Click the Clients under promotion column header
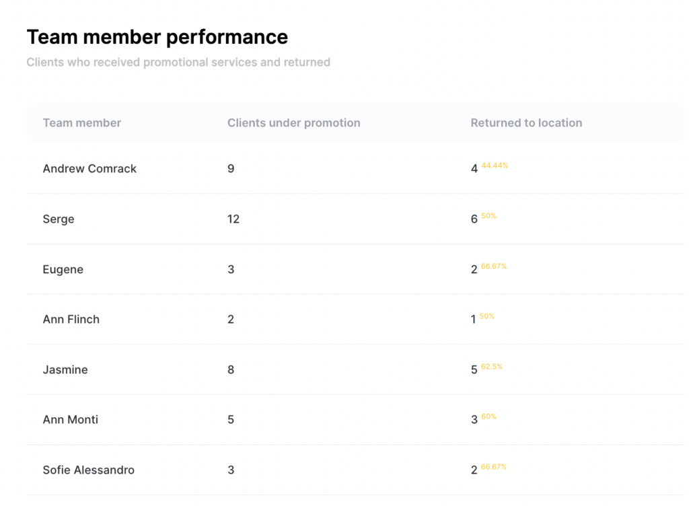The height and width of the screenshot is (506, 689). tap(293, 123)
